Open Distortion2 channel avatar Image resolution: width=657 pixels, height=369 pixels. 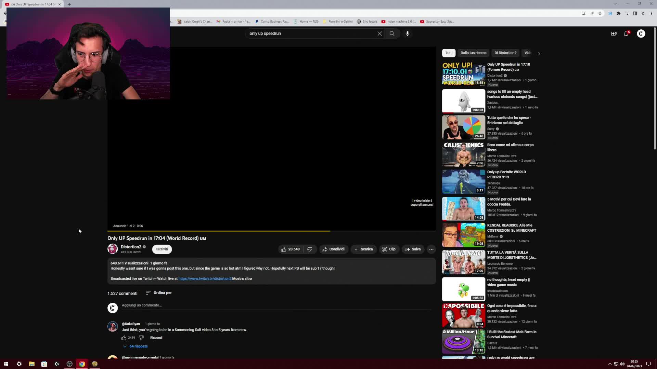click(113, 249)
